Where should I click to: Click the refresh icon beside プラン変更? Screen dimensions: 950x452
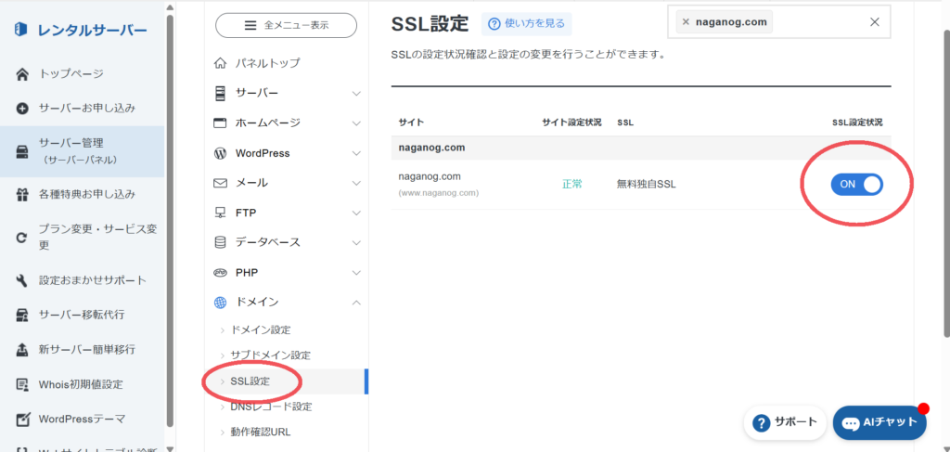(x=22, y=238)
